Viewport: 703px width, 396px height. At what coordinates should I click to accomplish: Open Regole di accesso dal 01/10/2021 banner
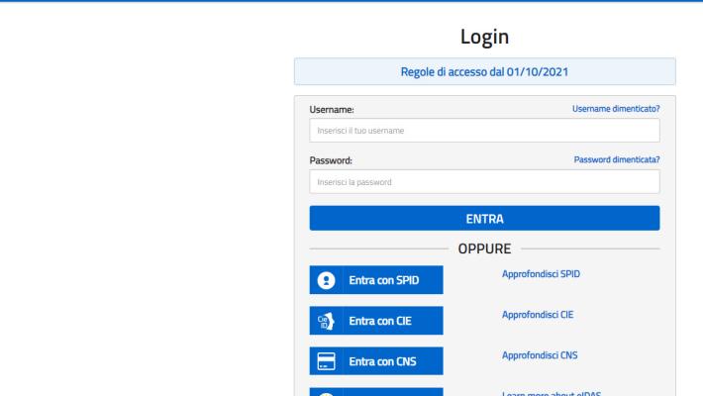[484, 71]
